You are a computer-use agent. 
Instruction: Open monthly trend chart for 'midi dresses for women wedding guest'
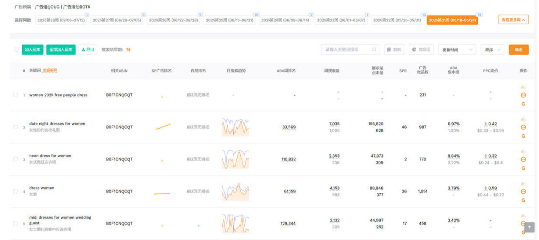[236, 223]
